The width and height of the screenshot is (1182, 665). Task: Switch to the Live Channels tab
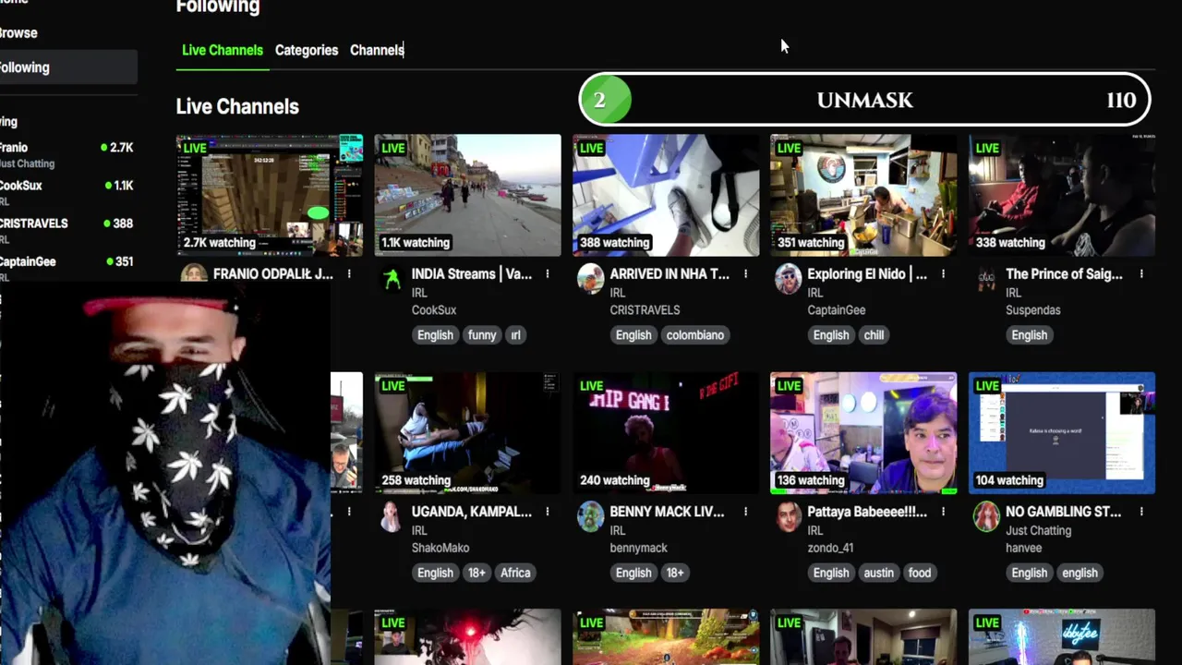(x=223, y=50)
